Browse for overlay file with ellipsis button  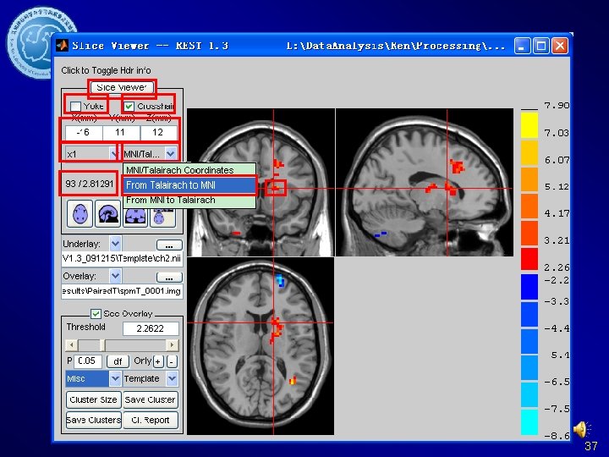[x=169, y=277]
